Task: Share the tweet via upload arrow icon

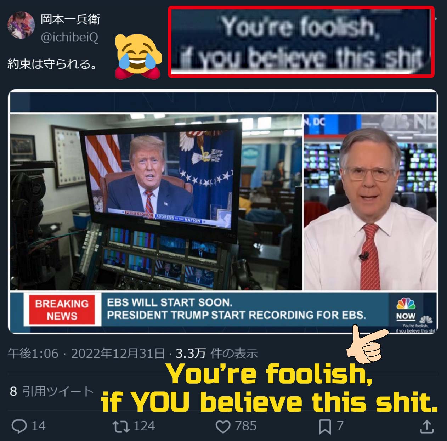Action: [x=427, y=426]
